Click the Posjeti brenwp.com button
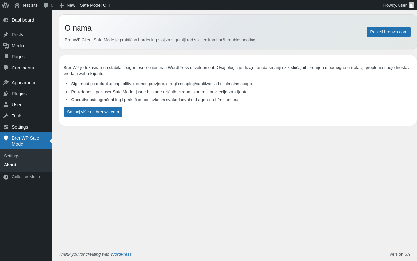The height and width of the screenshot is (261, 417). (389, 32)
